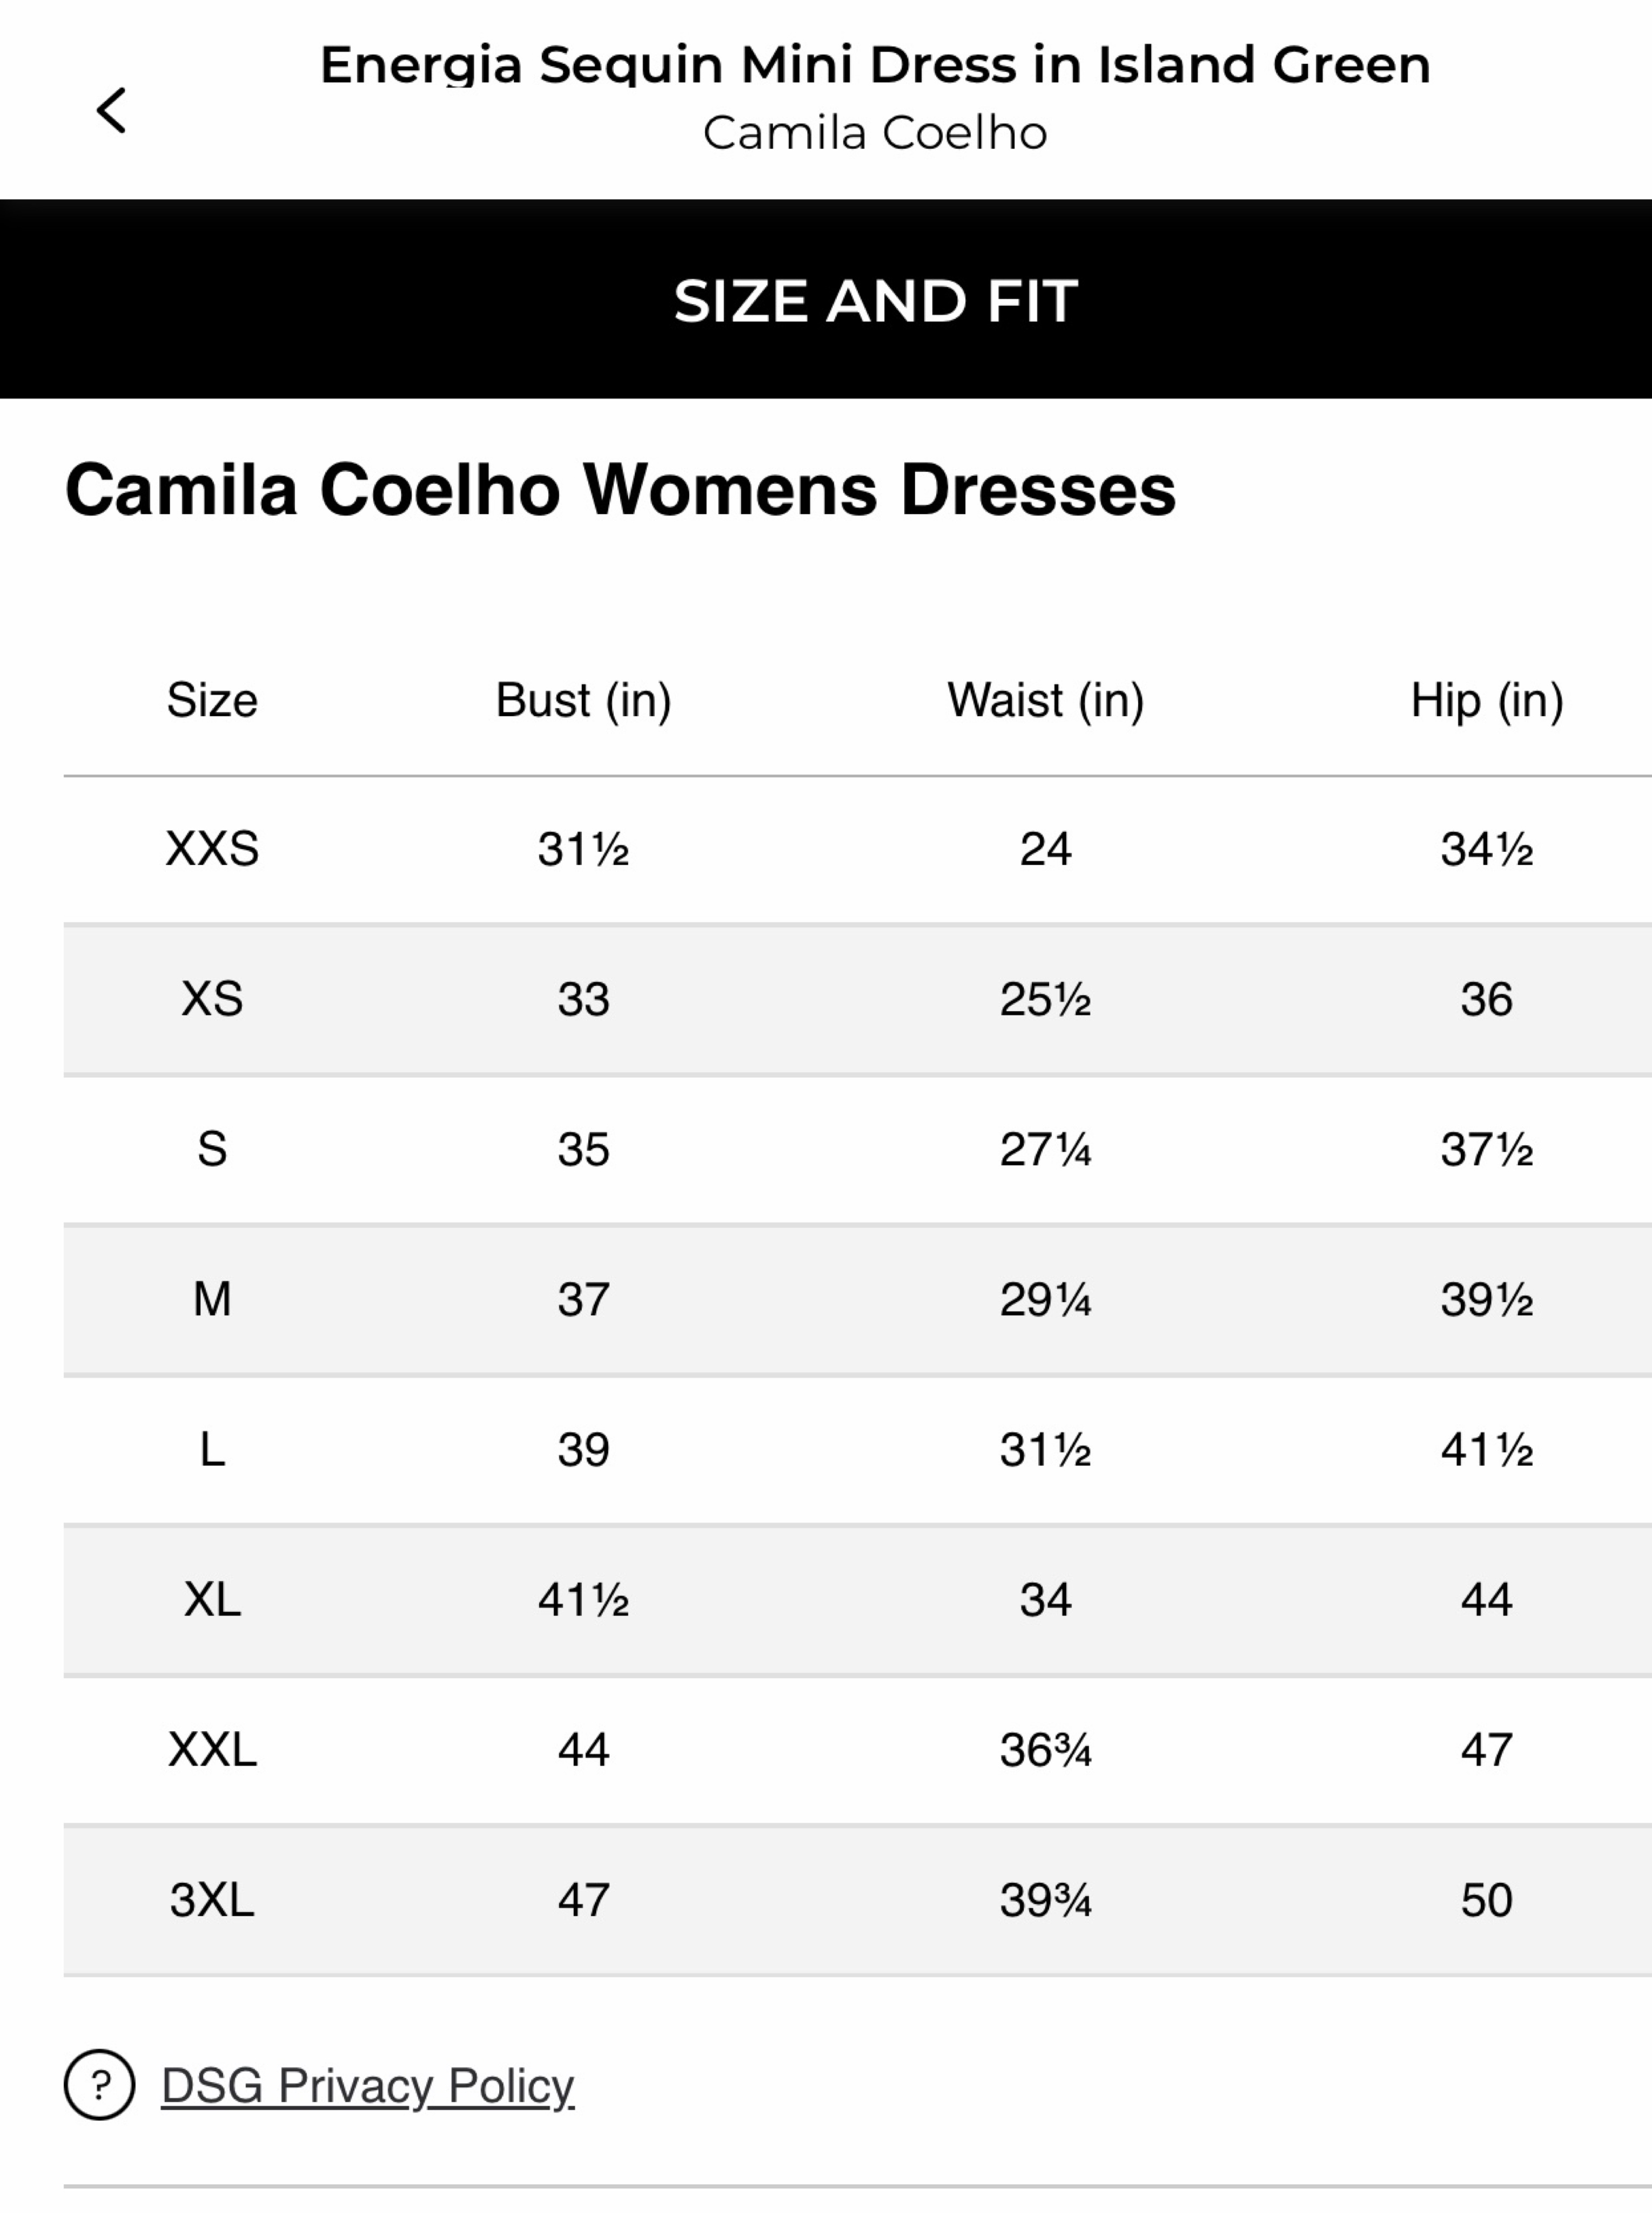Select the XL size row label
The image size is (1652, 2214).
point(212,1599)
